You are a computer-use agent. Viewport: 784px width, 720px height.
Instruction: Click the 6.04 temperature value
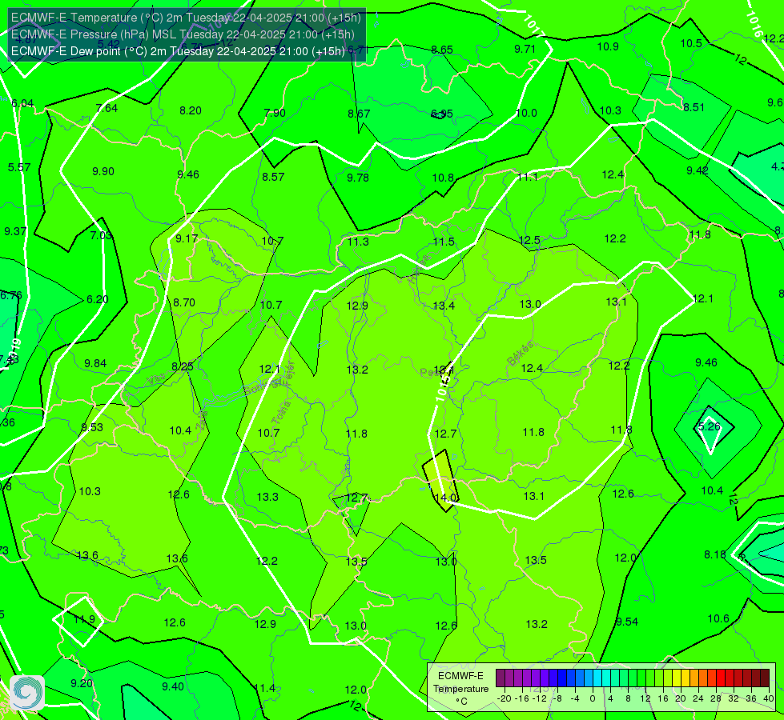[22, 103]
